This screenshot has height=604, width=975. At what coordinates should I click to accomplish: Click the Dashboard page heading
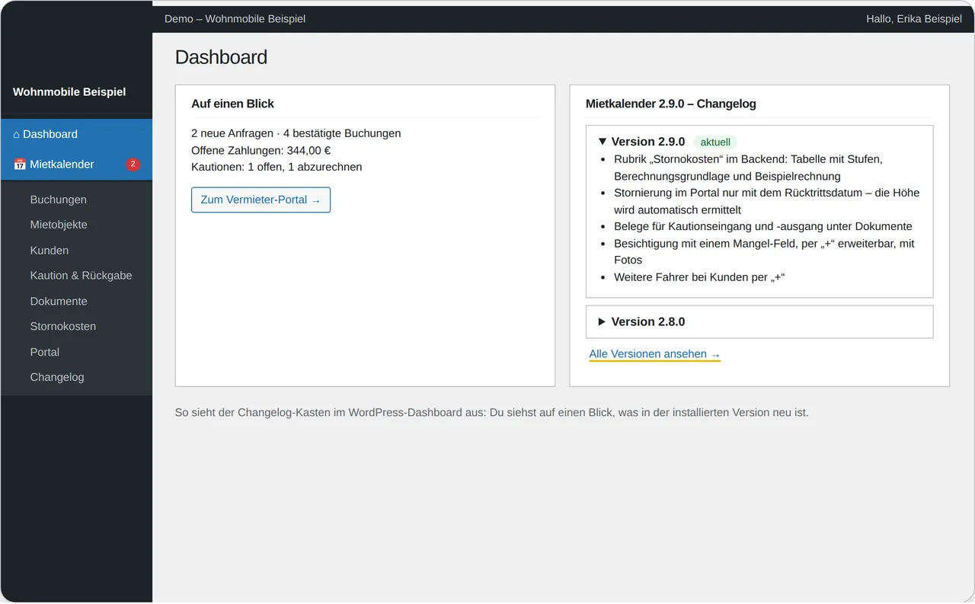[221, 57]
